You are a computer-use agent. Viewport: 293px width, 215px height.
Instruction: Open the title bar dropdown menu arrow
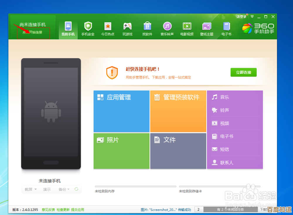point(252,17)
